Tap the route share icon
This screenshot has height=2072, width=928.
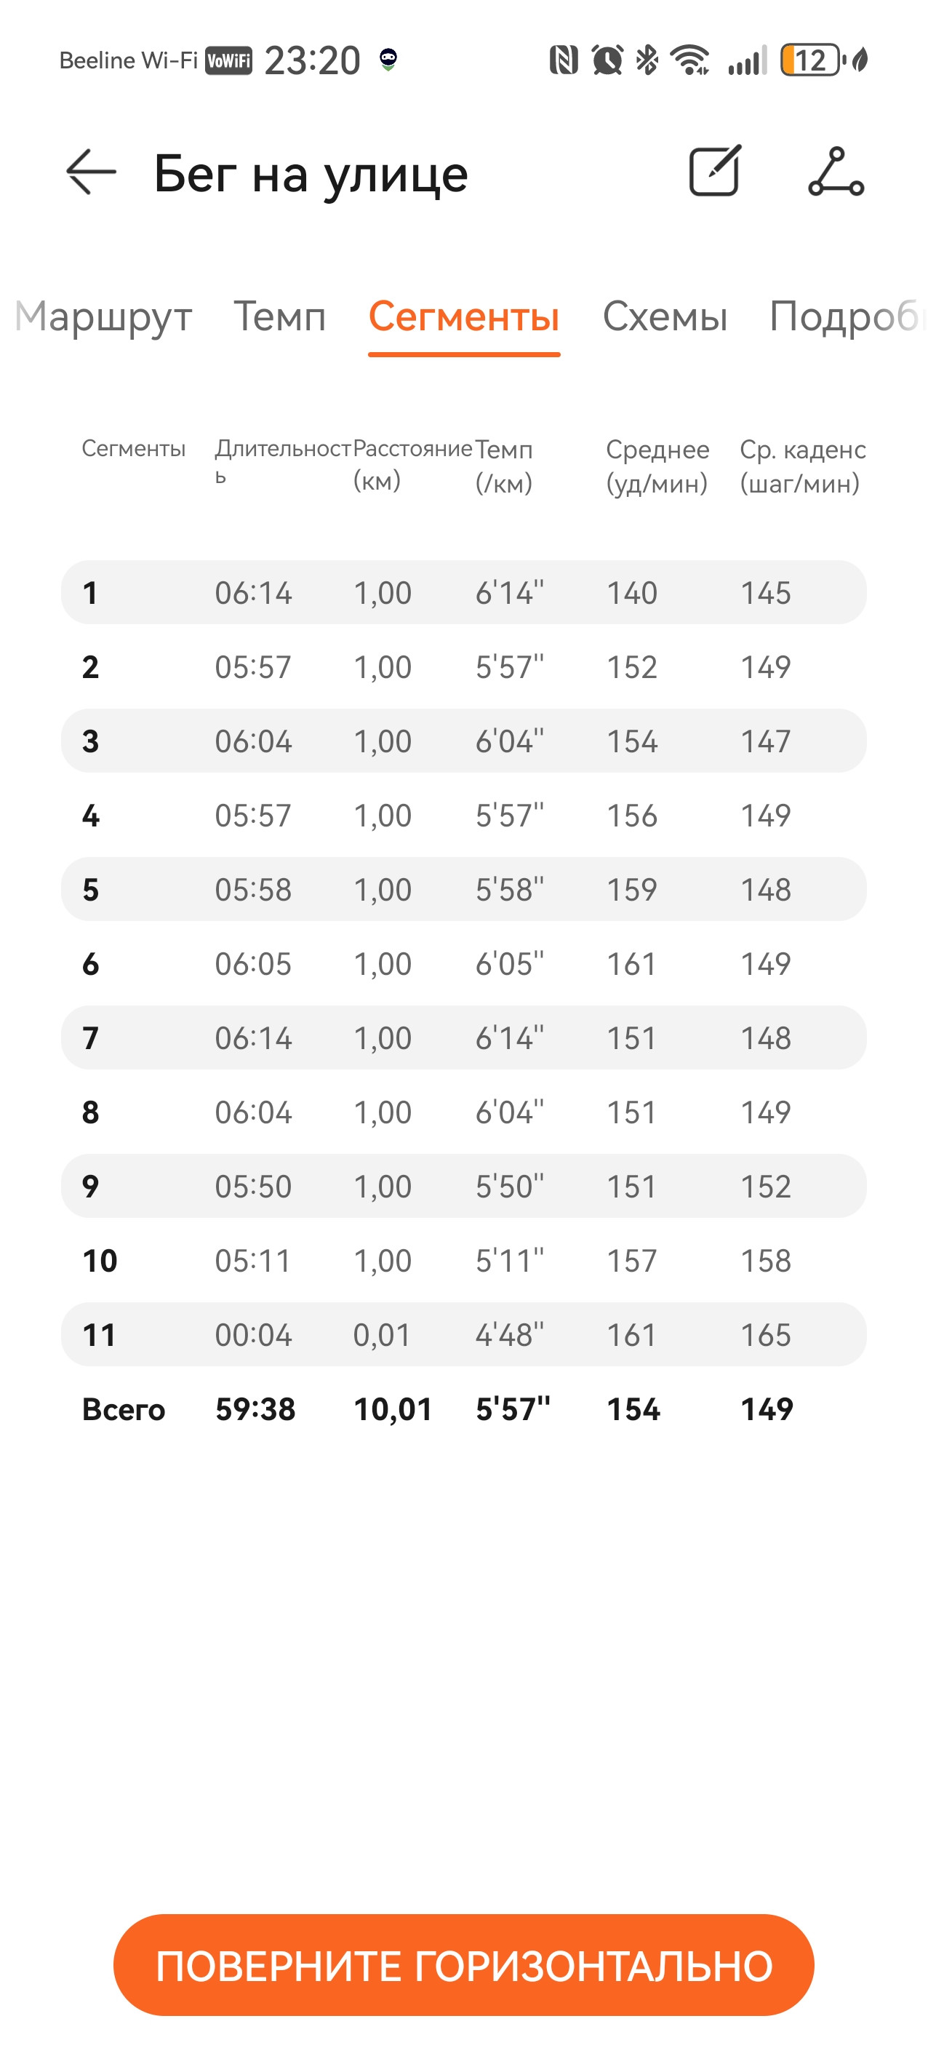[x=836, y=171]
